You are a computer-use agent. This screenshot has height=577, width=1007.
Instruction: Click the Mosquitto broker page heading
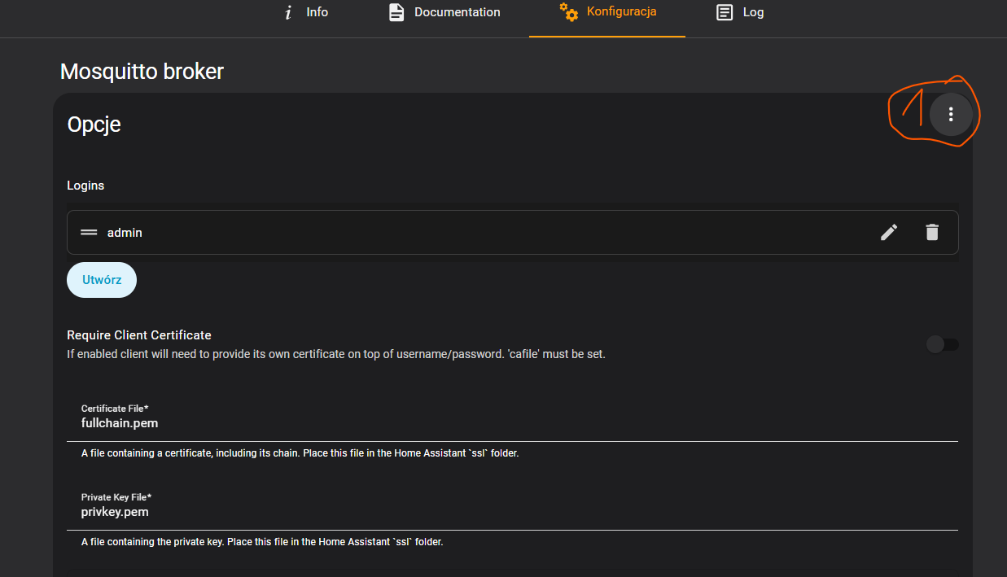point(142,72)
